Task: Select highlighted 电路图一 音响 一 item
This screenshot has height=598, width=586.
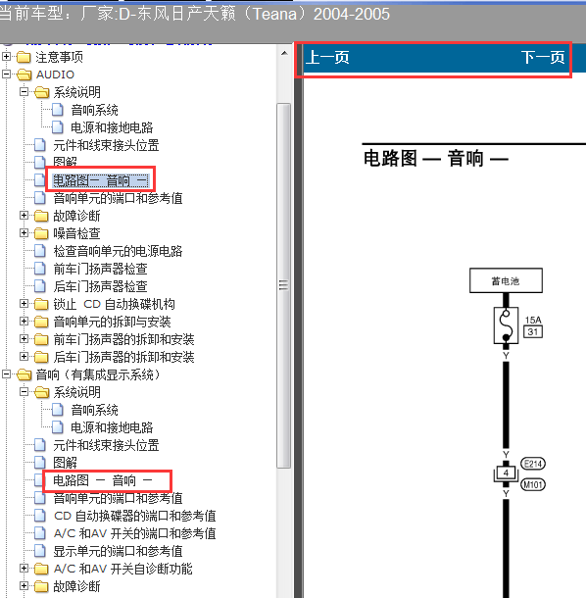Action: [x=100, y=180]
